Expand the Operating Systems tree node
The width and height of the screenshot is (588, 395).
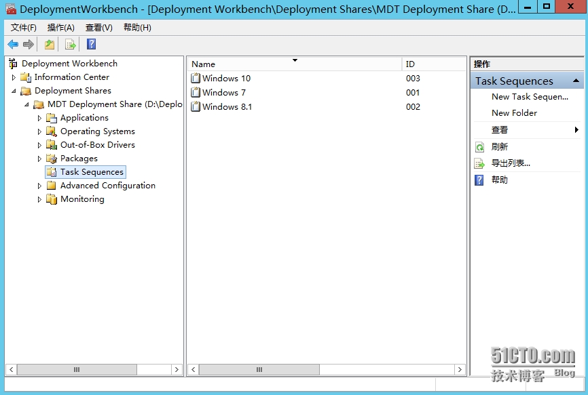[x=39, y=131]
